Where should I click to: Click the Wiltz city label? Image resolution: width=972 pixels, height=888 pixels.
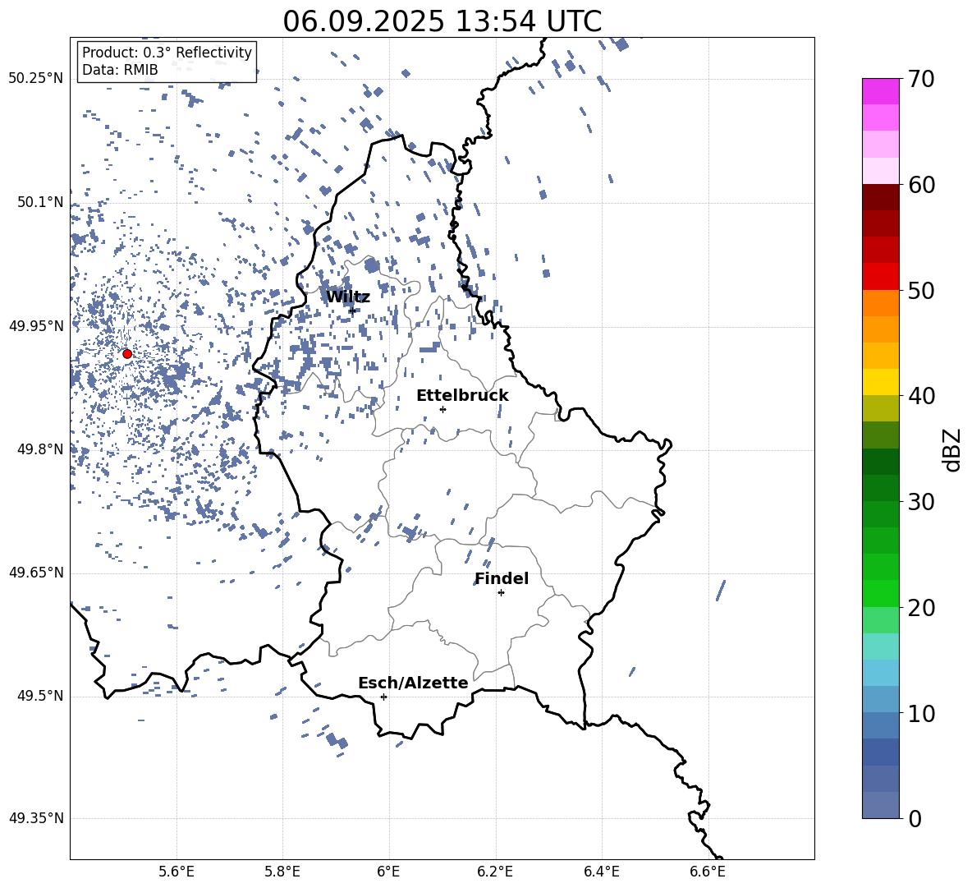click(348, 297)
